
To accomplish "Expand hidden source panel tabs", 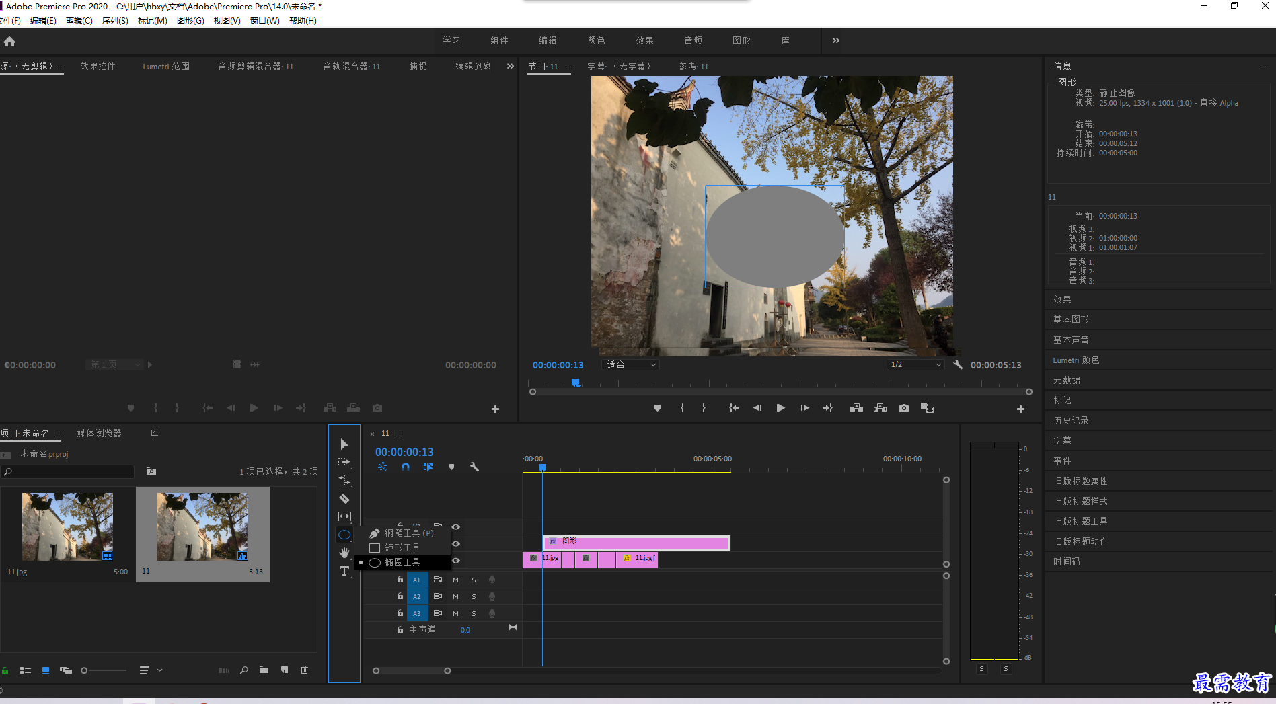I will point(510,66).
